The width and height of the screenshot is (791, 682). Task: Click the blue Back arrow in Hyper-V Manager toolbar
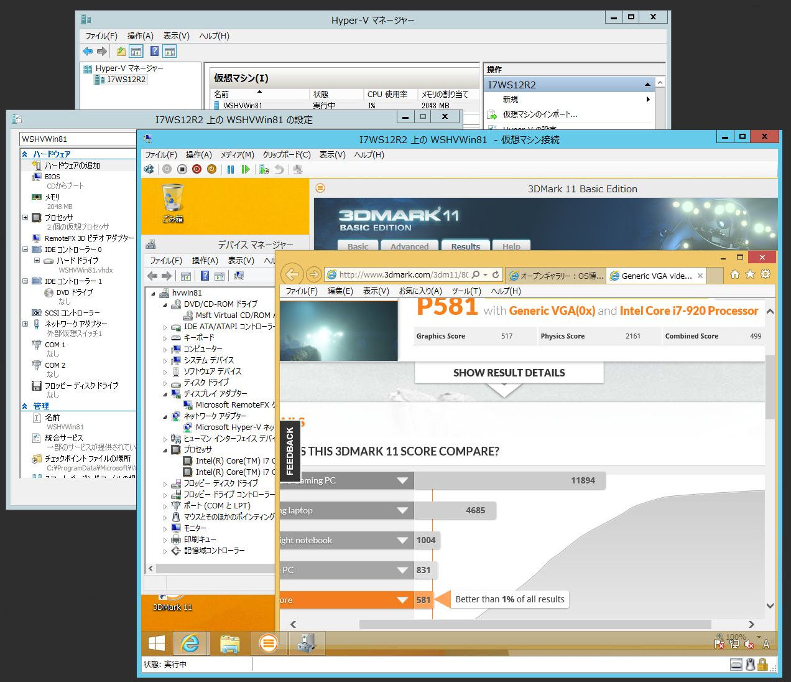(x=88, y=51)
